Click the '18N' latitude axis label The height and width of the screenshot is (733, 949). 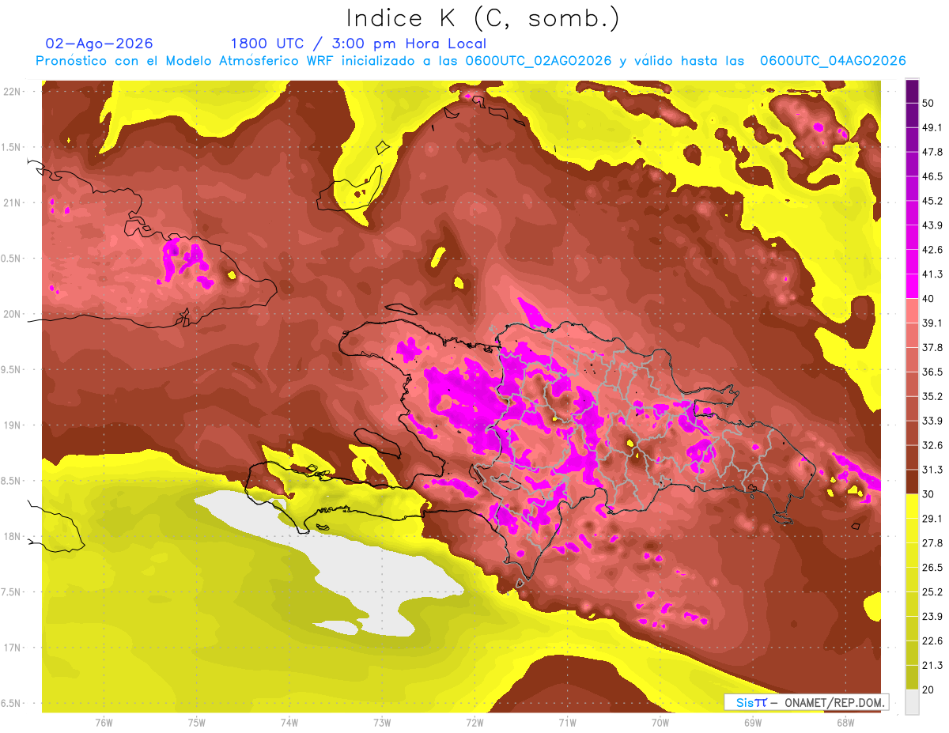pos(13,536)
